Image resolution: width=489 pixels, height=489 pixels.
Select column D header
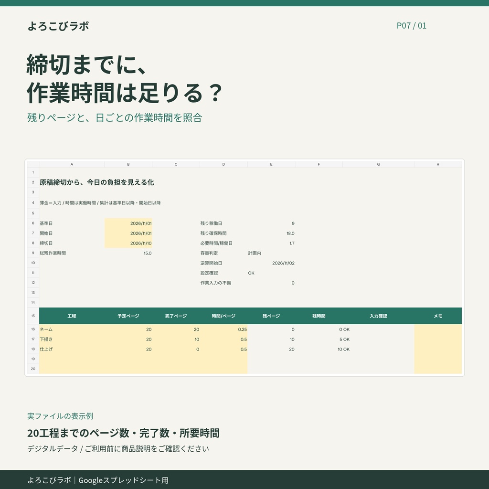pyautogui.click(x=223, y=164)
